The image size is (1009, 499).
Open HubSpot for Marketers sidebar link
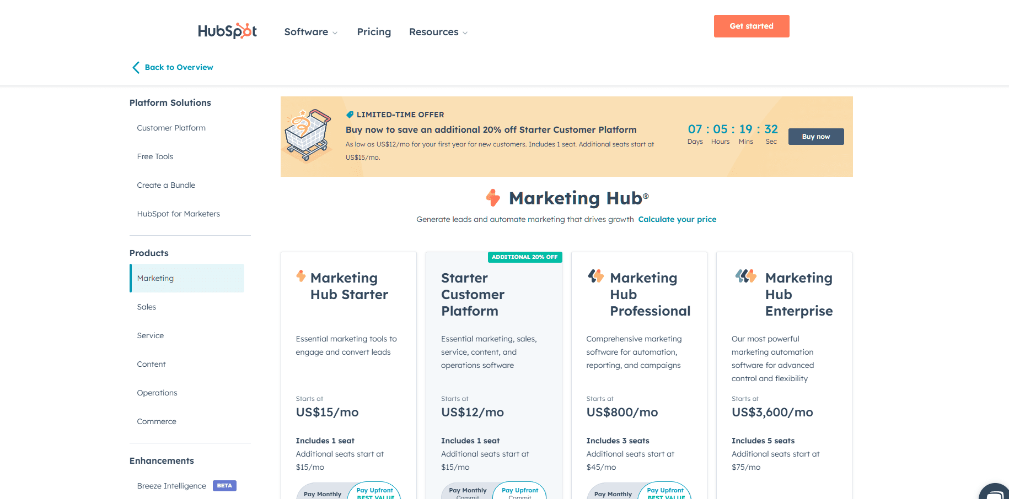[178, 214]
